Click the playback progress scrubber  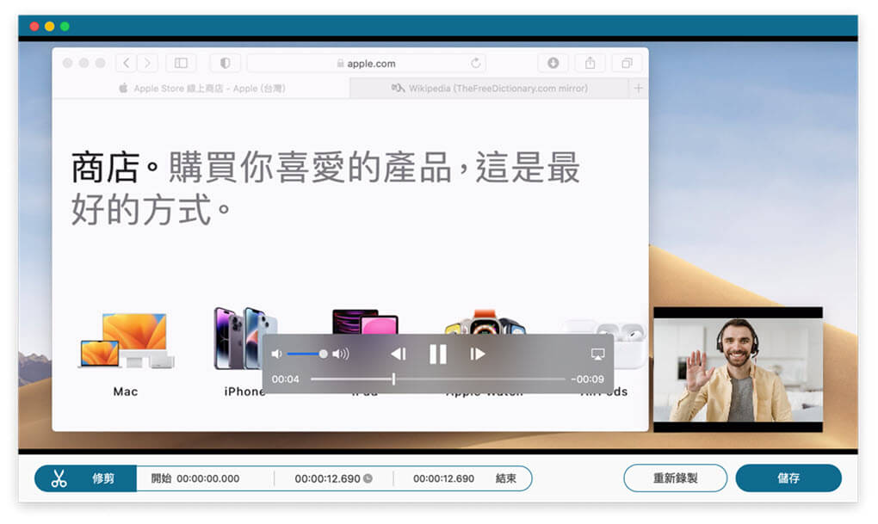(x=393, y=379)
